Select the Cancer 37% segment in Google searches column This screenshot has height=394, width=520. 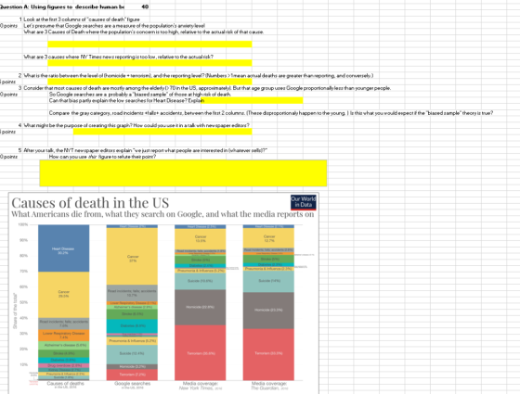point(132,257)
